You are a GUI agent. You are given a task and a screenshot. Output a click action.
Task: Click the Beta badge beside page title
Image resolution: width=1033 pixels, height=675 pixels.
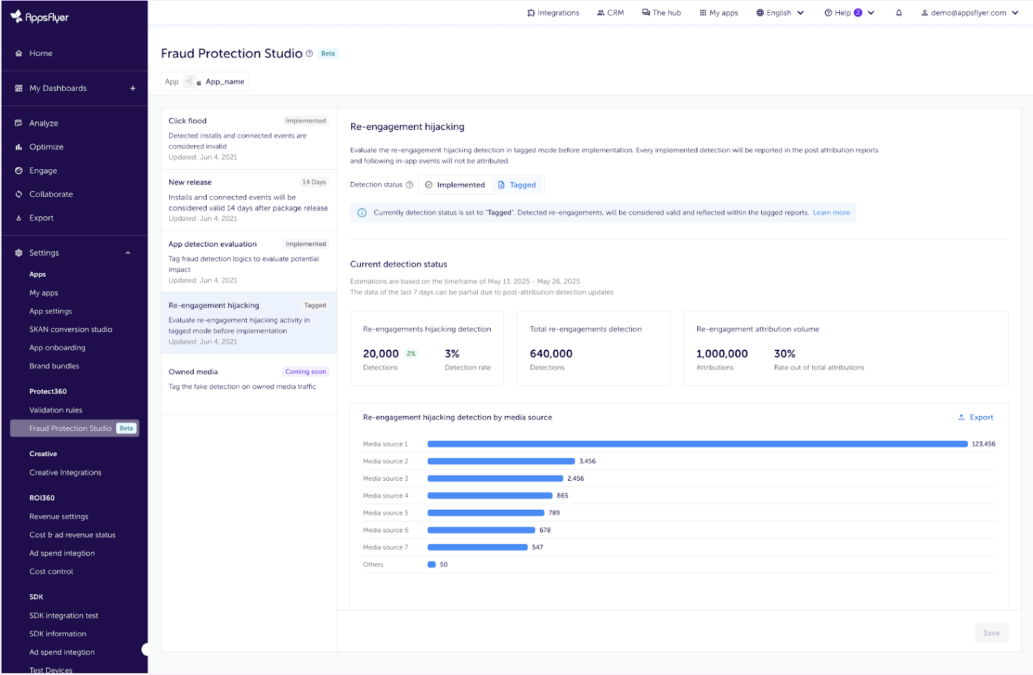(328, 54)
